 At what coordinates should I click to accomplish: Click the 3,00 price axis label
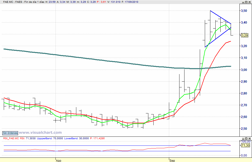click(x=244, y=70)
